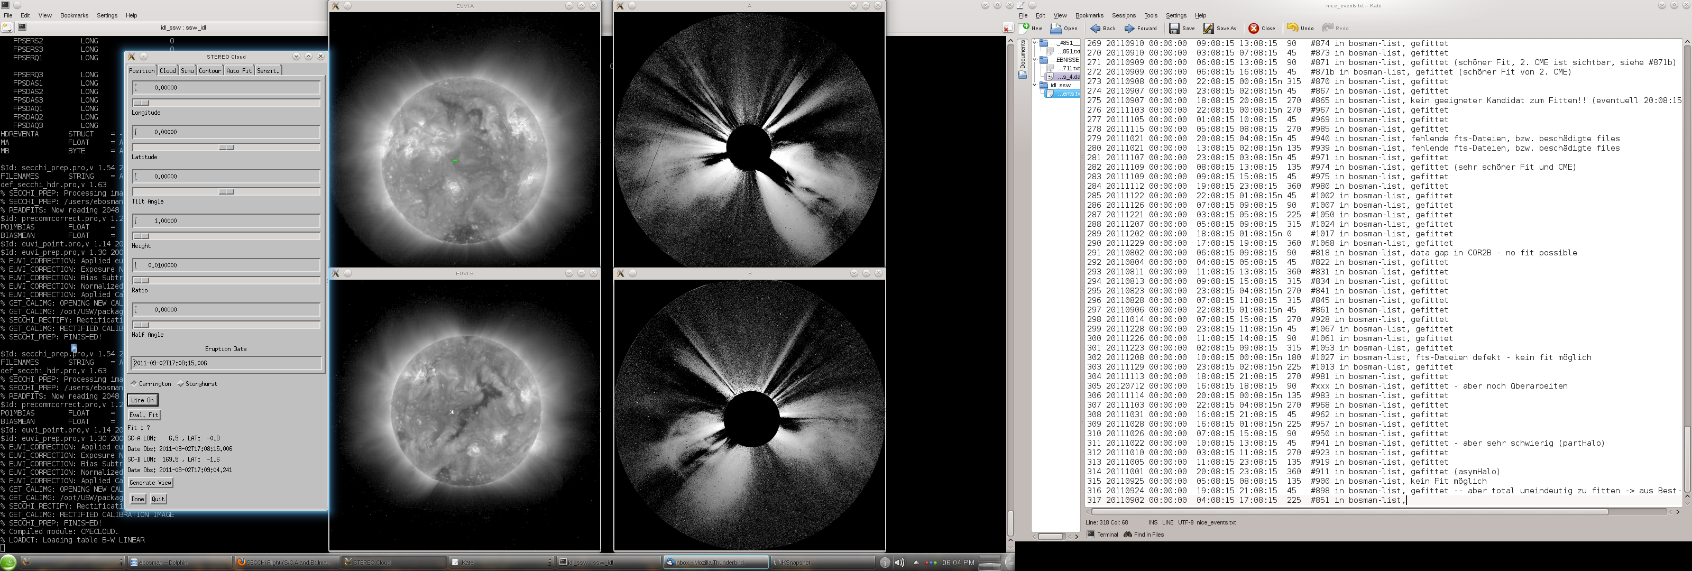Collapse the ...EBNISSE folder in Kate tree
1692x571 pixels.
pos(1035,60)
